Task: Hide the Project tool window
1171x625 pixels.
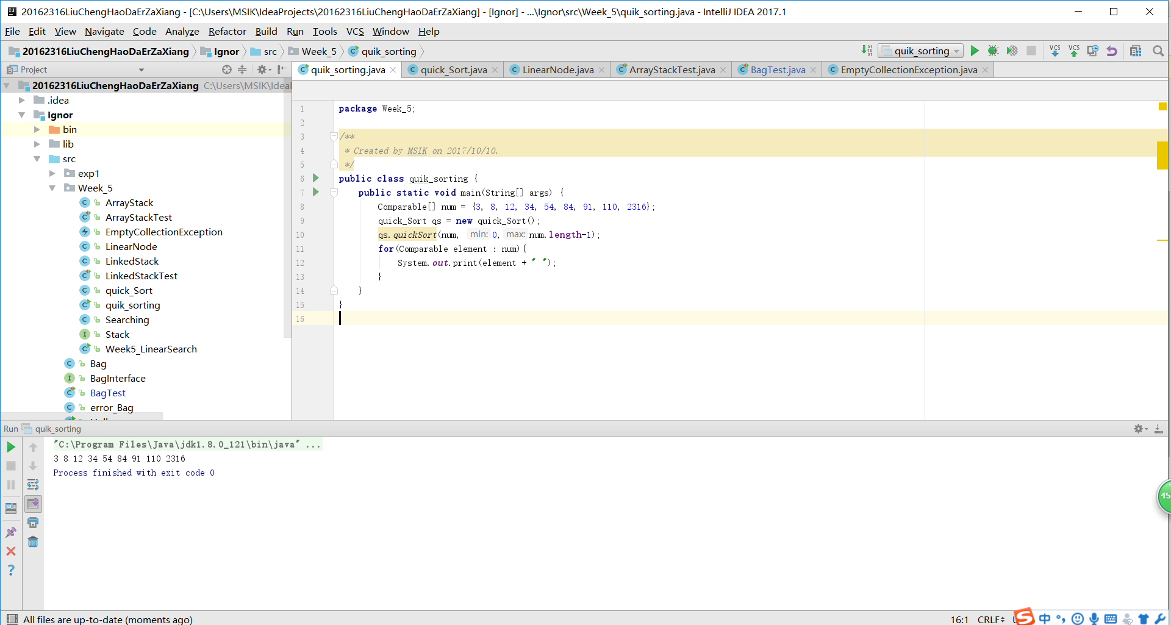Action: click(x=282, y=70)
